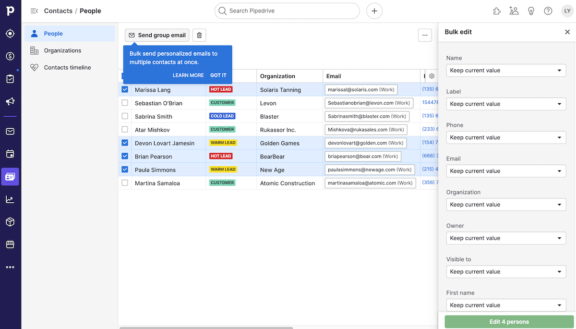Expand the Visible to dropdown
This screenshot has width=576, height=329.
[506, 272]
